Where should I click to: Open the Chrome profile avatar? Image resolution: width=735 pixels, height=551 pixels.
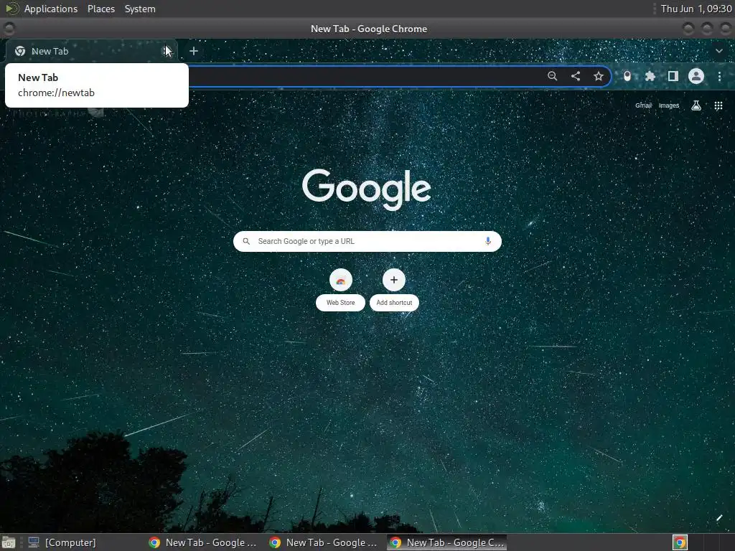click(x=696, y=76)
